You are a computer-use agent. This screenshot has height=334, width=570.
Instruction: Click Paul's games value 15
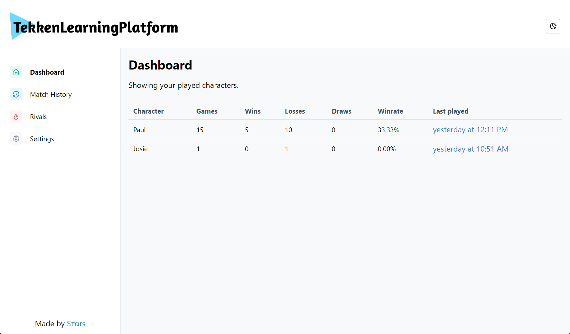200,130
